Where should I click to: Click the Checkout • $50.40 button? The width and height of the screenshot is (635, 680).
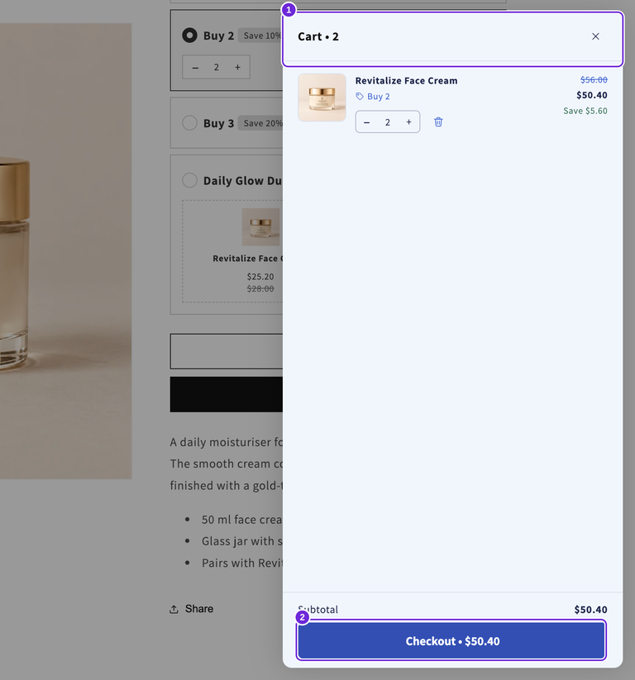tap(451, 640)
